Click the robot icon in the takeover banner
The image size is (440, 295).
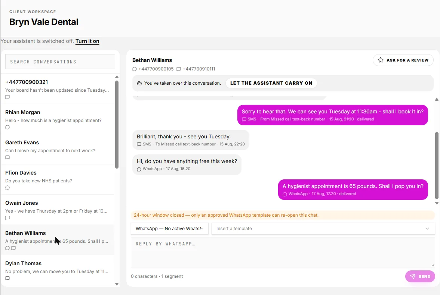tap(139, 83)
